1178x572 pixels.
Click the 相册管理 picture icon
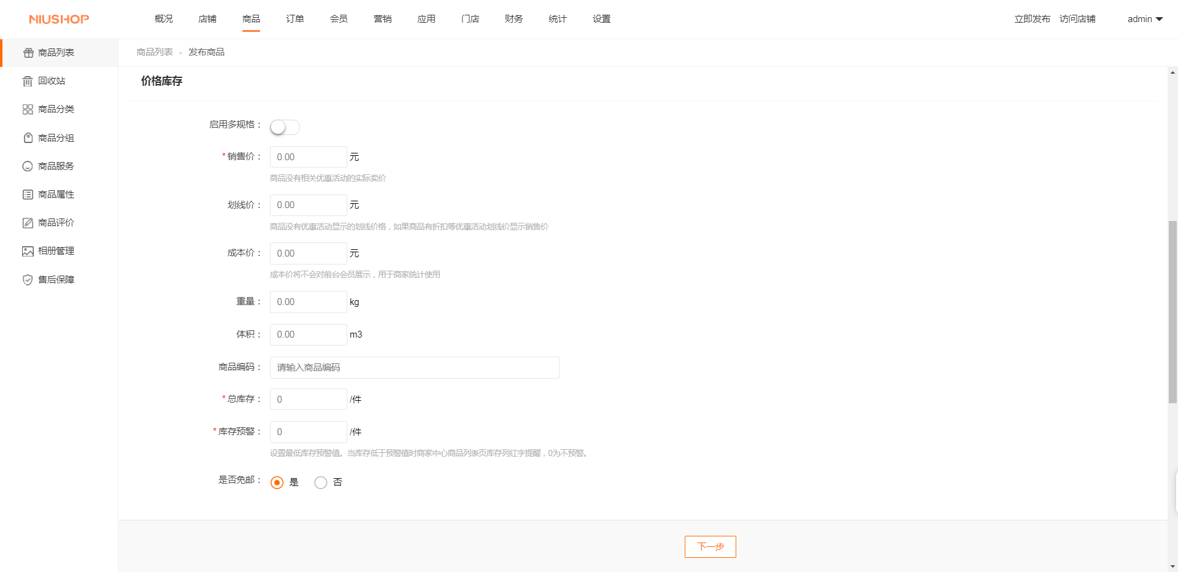28,251
